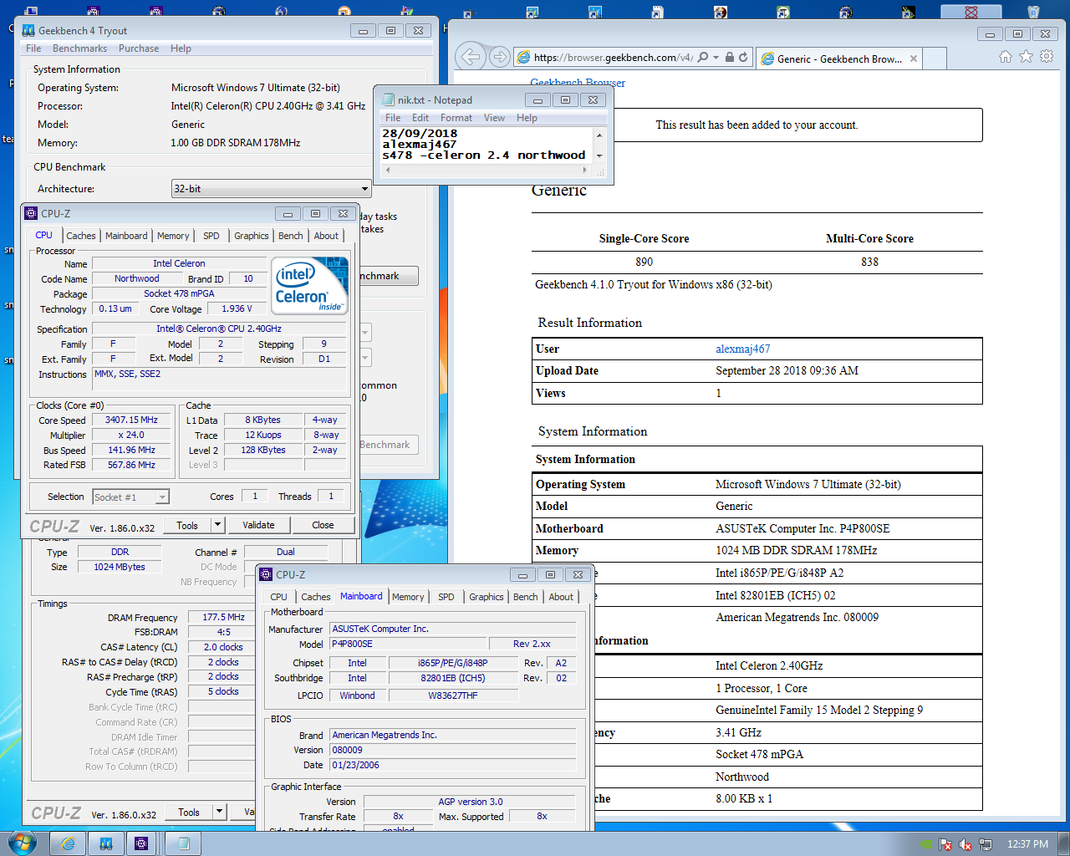Image resolution: width=1070 pixels, height=856 pixels.
Task: Refresh the Geekbench browser page
Action: (743, 58)
